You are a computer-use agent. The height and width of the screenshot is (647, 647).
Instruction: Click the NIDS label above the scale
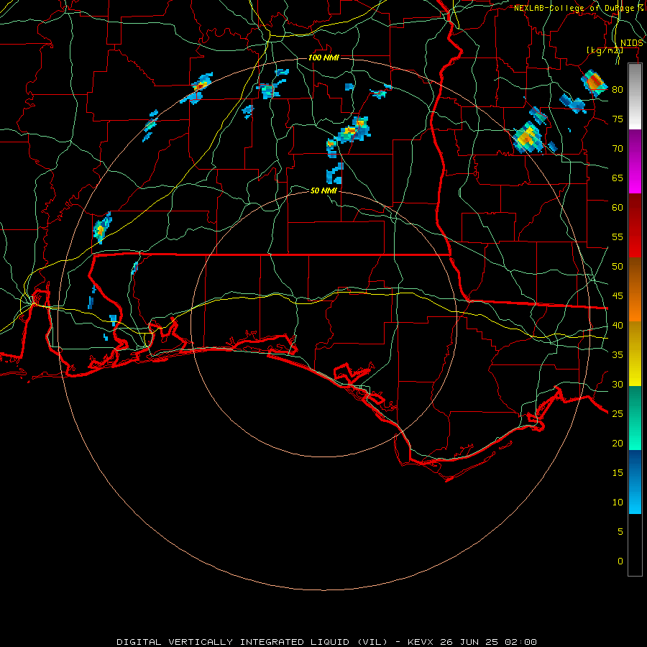coord(631,43)
